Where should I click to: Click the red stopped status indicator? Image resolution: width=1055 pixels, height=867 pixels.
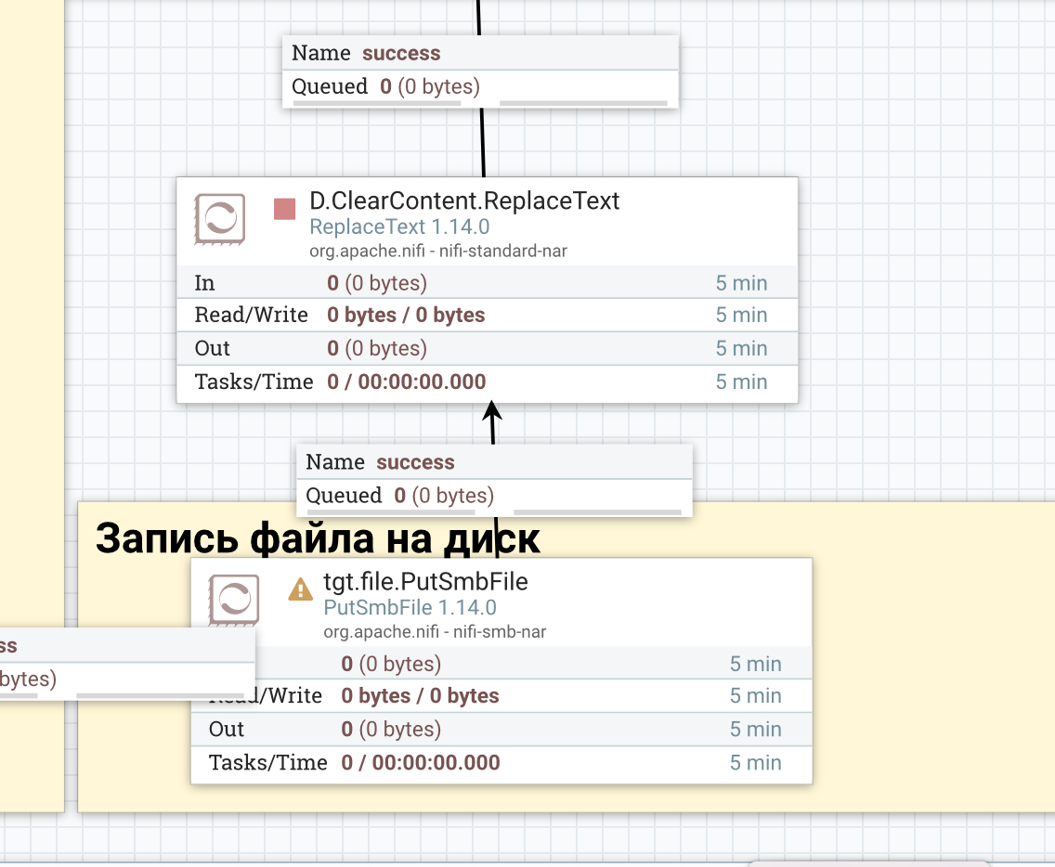coord(284,209)
